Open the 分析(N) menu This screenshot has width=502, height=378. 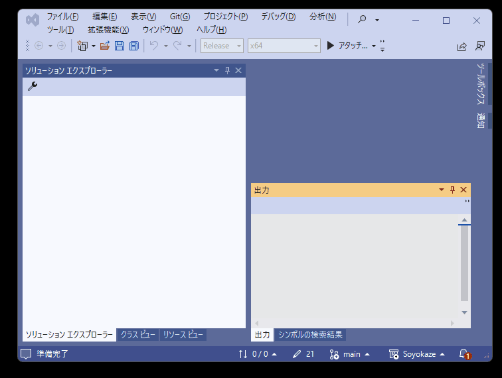pyautogui.click(x=323, y=17)
